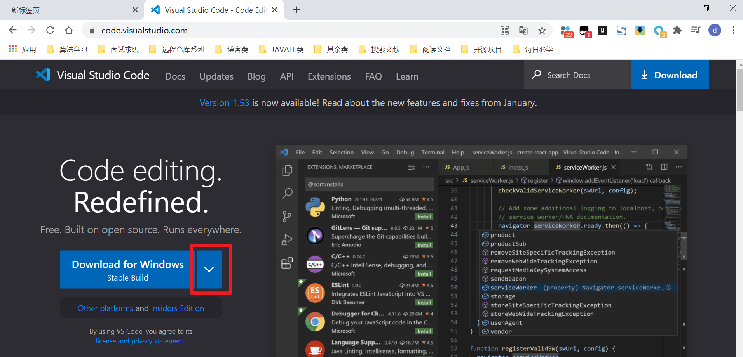Open the Docs navigation item
Viewport: 743px width, 357px height.
pyautogui.click(x=175, y=76)
